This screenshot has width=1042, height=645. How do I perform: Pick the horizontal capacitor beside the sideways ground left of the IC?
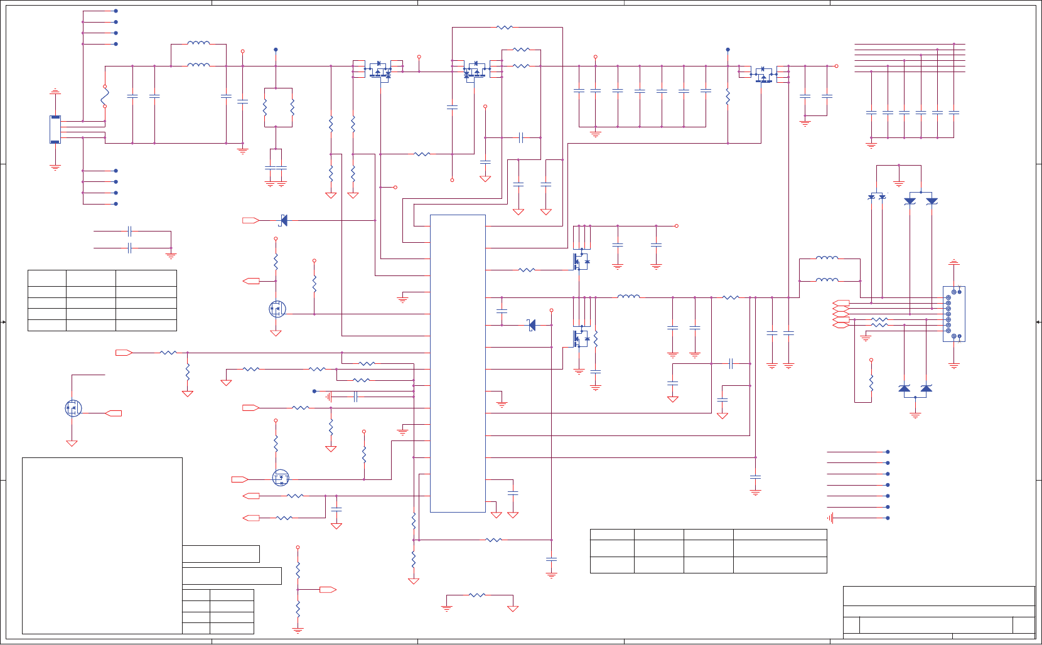point(355,397)
